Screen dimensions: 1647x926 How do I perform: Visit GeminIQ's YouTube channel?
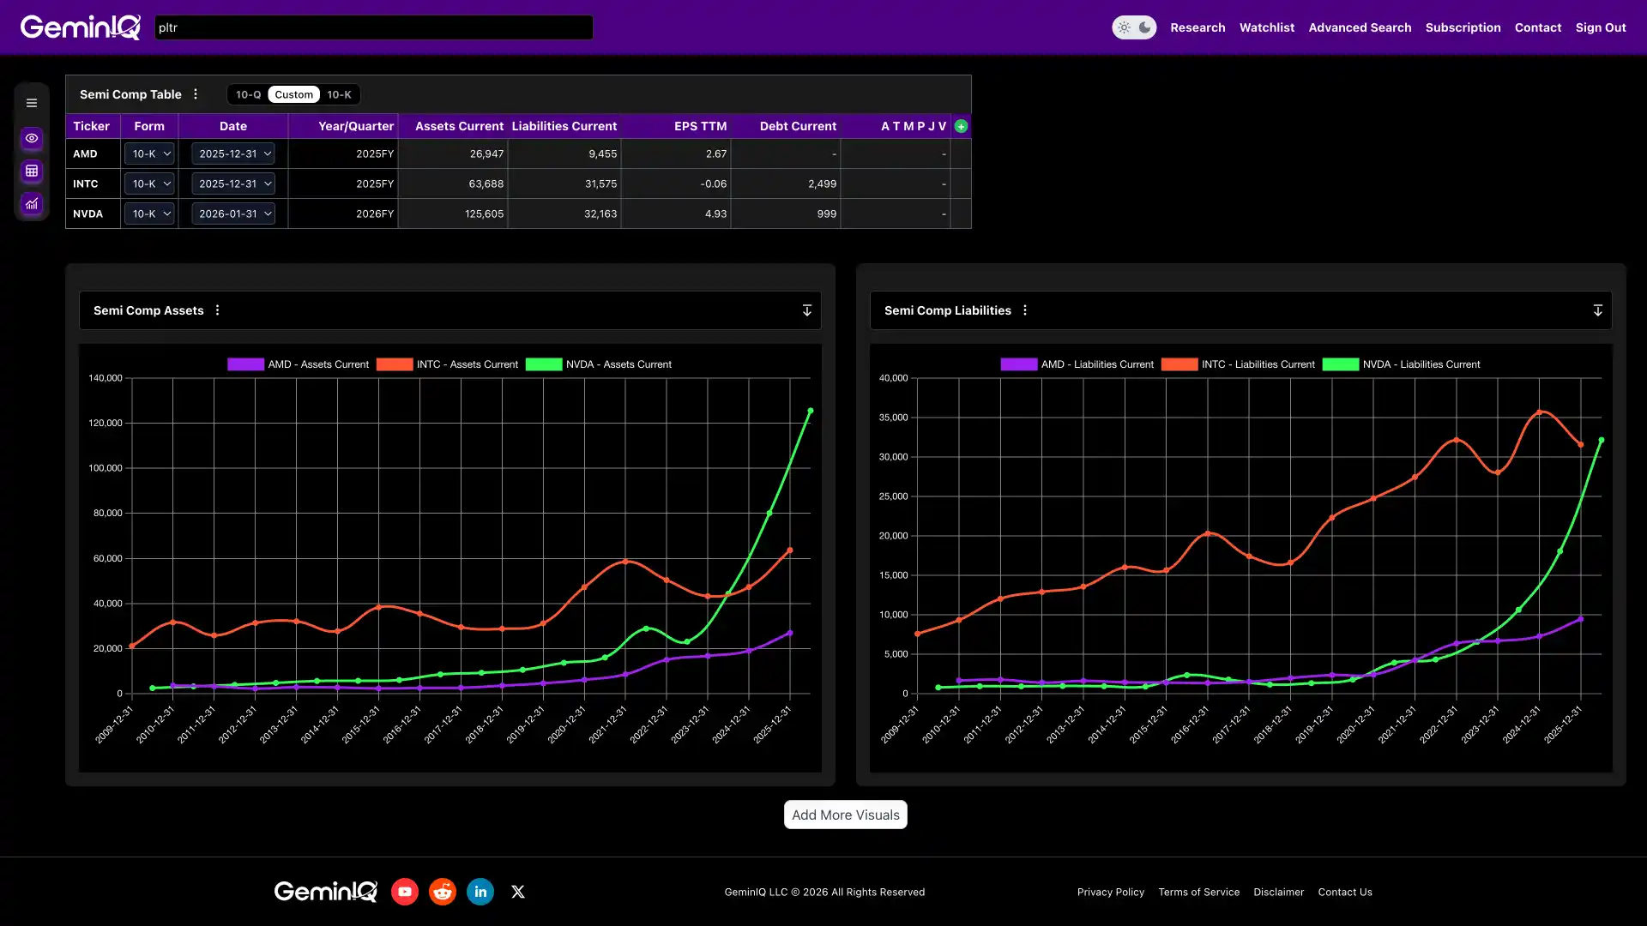[404, 892]
